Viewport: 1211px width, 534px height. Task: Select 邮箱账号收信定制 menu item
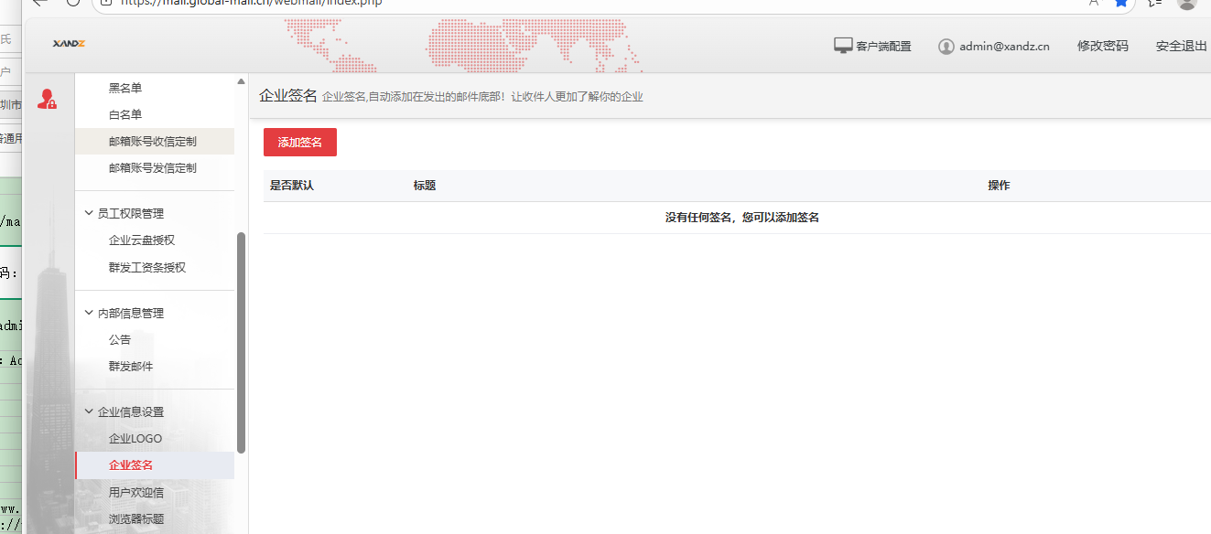[153, 142]
